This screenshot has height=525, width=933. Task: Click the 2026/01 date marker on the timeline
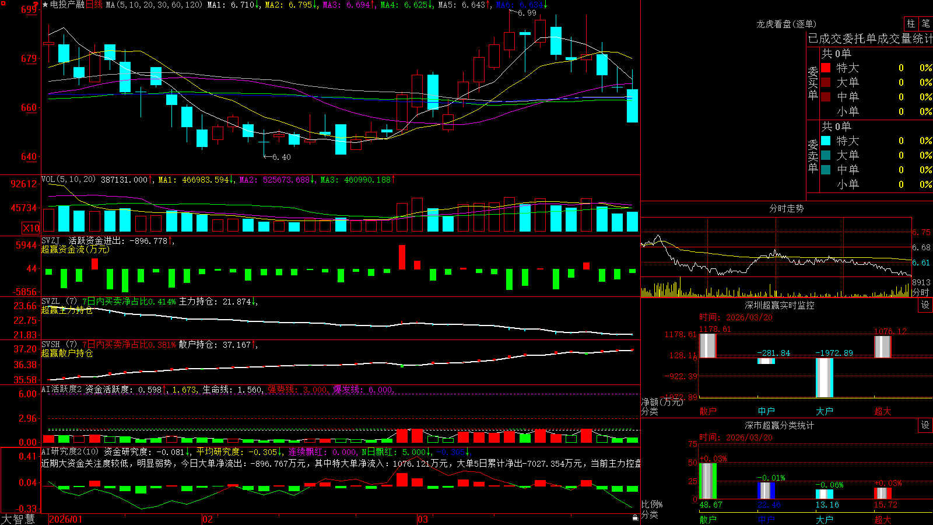tap(66, 519)
